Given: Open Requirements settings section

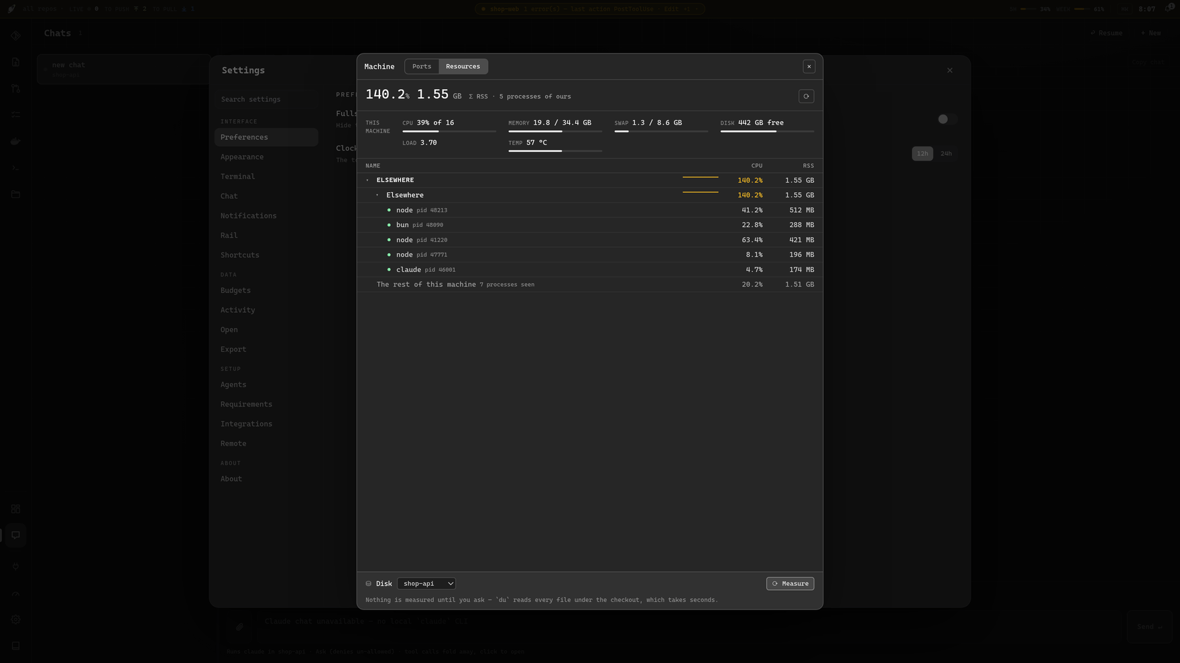Looking at the screenshot, I should click(x=266, y=404).
